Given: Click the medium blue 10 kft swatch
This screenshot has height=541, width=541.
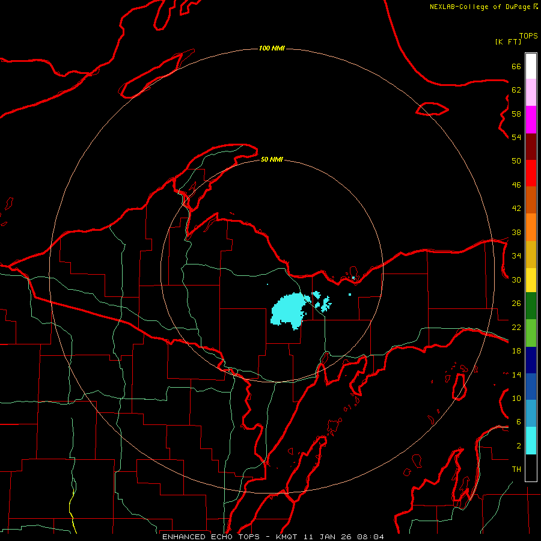Looking at the screenshot, I should (x=531, y=387).
